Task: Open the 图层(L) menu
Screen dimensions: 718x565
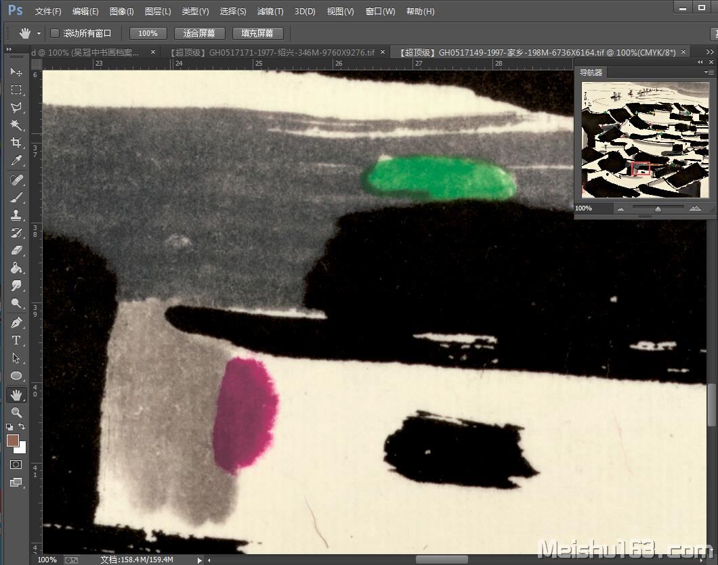Action: click(x=158, y=11)
